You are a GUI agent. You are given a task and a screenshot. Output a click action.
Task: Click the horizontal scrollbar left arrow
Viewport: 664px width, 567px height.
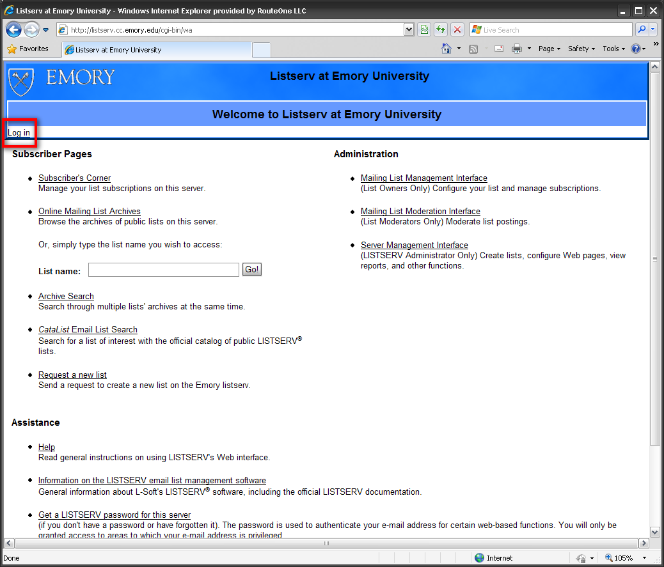coord(9,543)
